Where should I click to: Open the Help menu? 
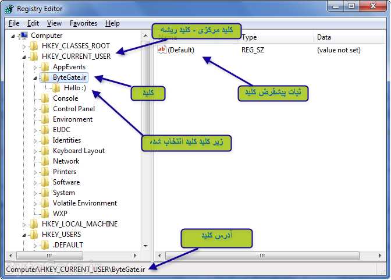click(112, 23)
